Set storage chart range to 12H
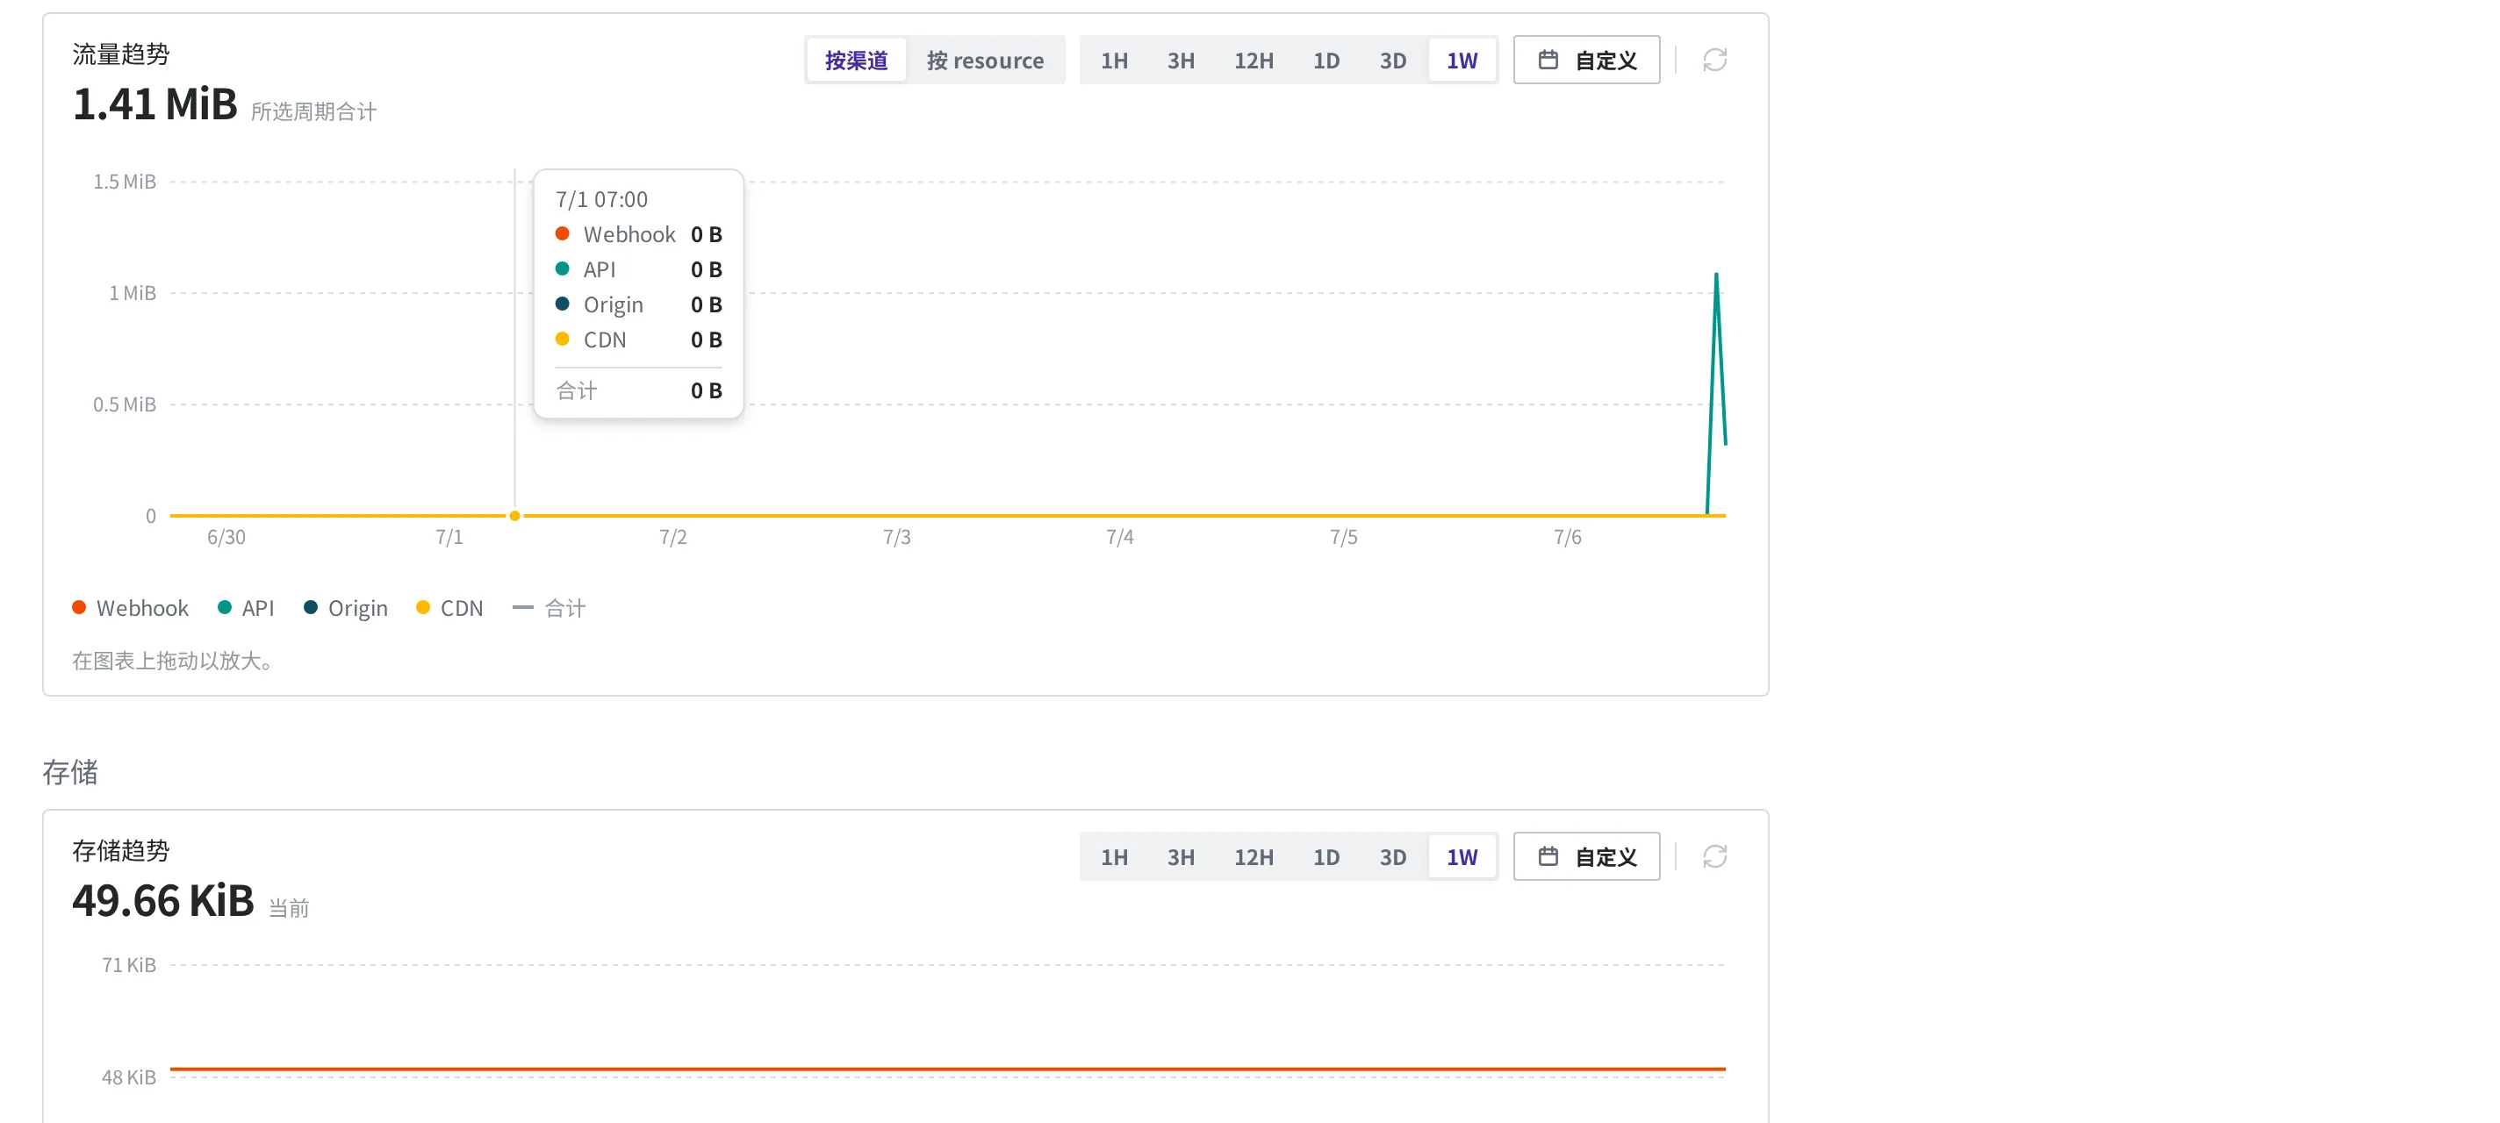The height and width of the screenshot is (1123, 2500). click(x=1253, y=856)
